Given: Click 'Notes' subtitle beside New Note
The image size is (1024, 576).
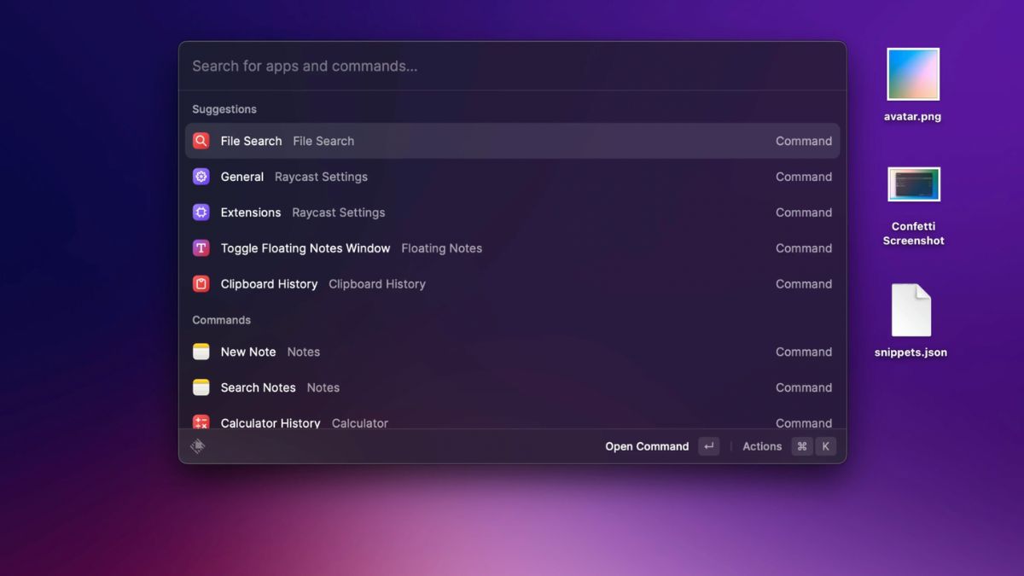Looking at the screenshot, I should [x=303, y=352].
